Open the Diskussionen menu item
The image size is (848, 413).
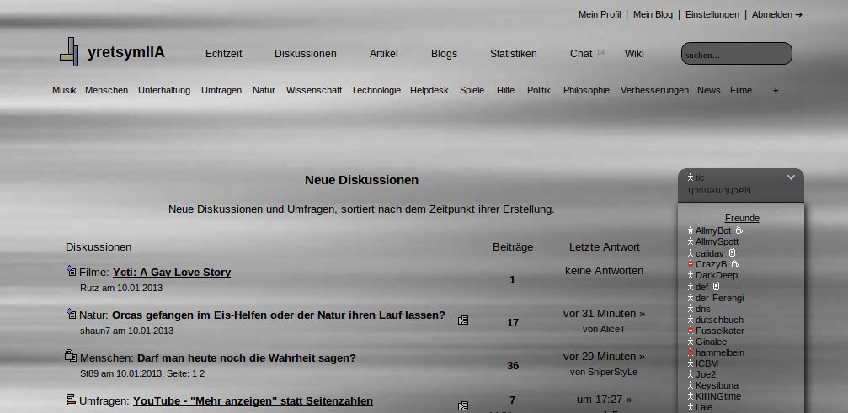click(305, 54)
